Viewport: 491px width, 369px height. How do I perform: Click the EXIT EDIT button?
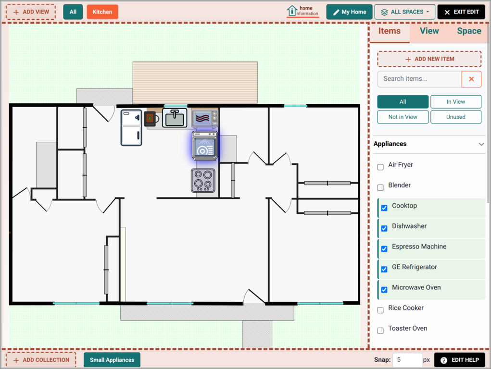click(461, 12)
